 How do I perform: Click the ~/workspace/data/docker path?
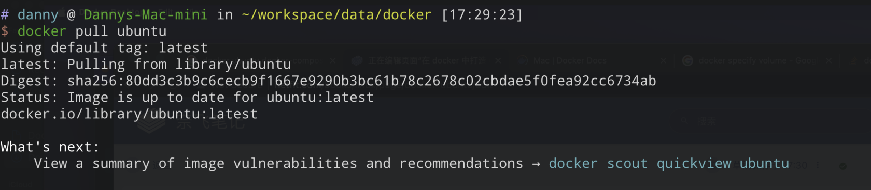(336, 14)
